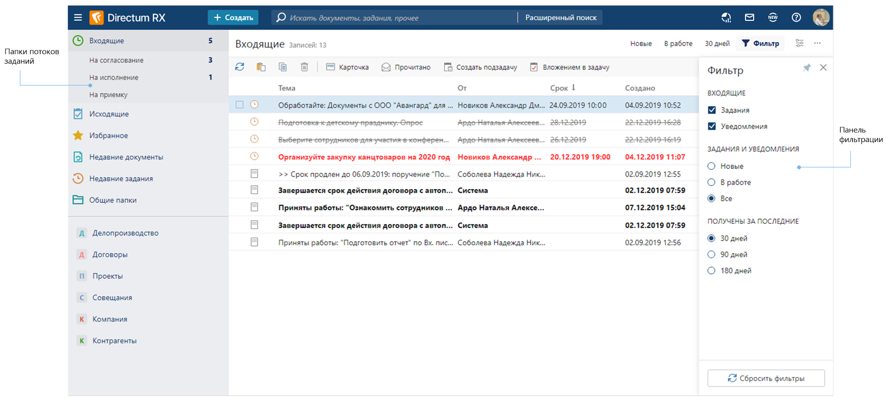Click the trash delete icon in toolbar

point(304,67)
